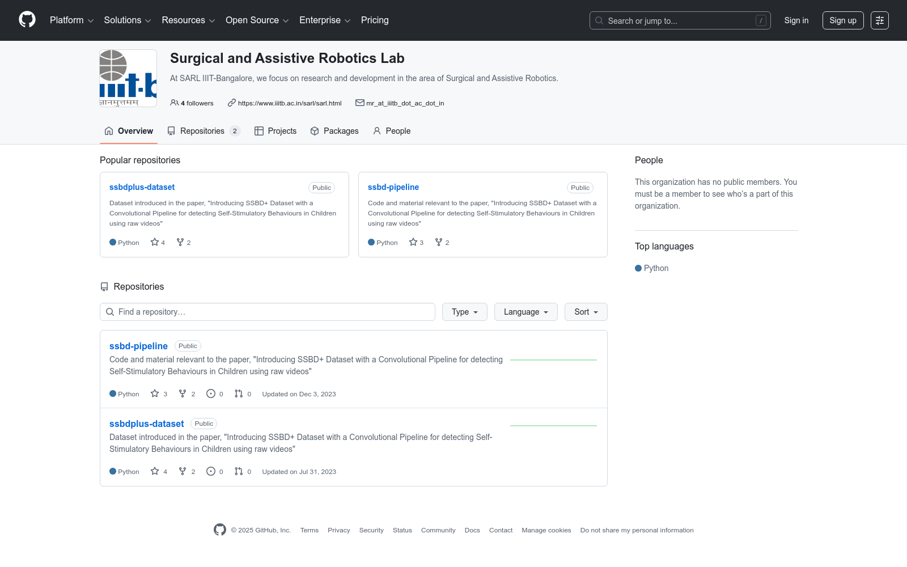Open Terms footer link
The width and height of the screenshot is (907, 567).
coord(310,530)
